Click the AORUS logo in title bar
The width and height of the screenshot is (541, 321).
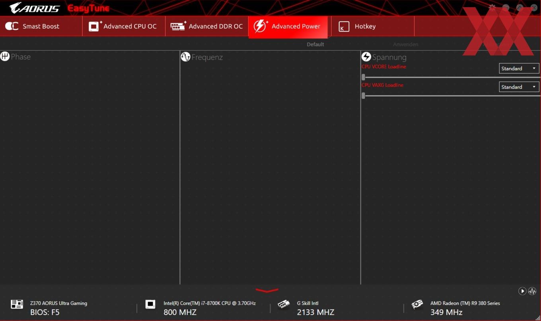coord(35,8)
